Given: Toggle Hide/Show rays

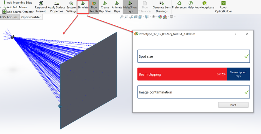Looking at the screenshot, I should pos(130,7).
